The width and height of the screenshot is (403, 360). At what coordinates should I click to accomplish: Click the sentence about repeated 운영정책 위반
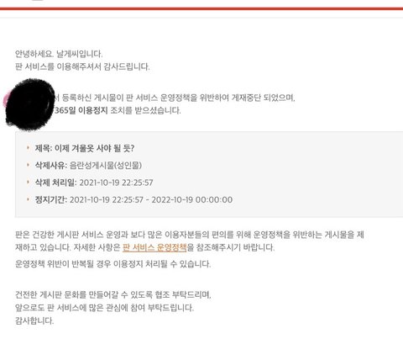113,264
